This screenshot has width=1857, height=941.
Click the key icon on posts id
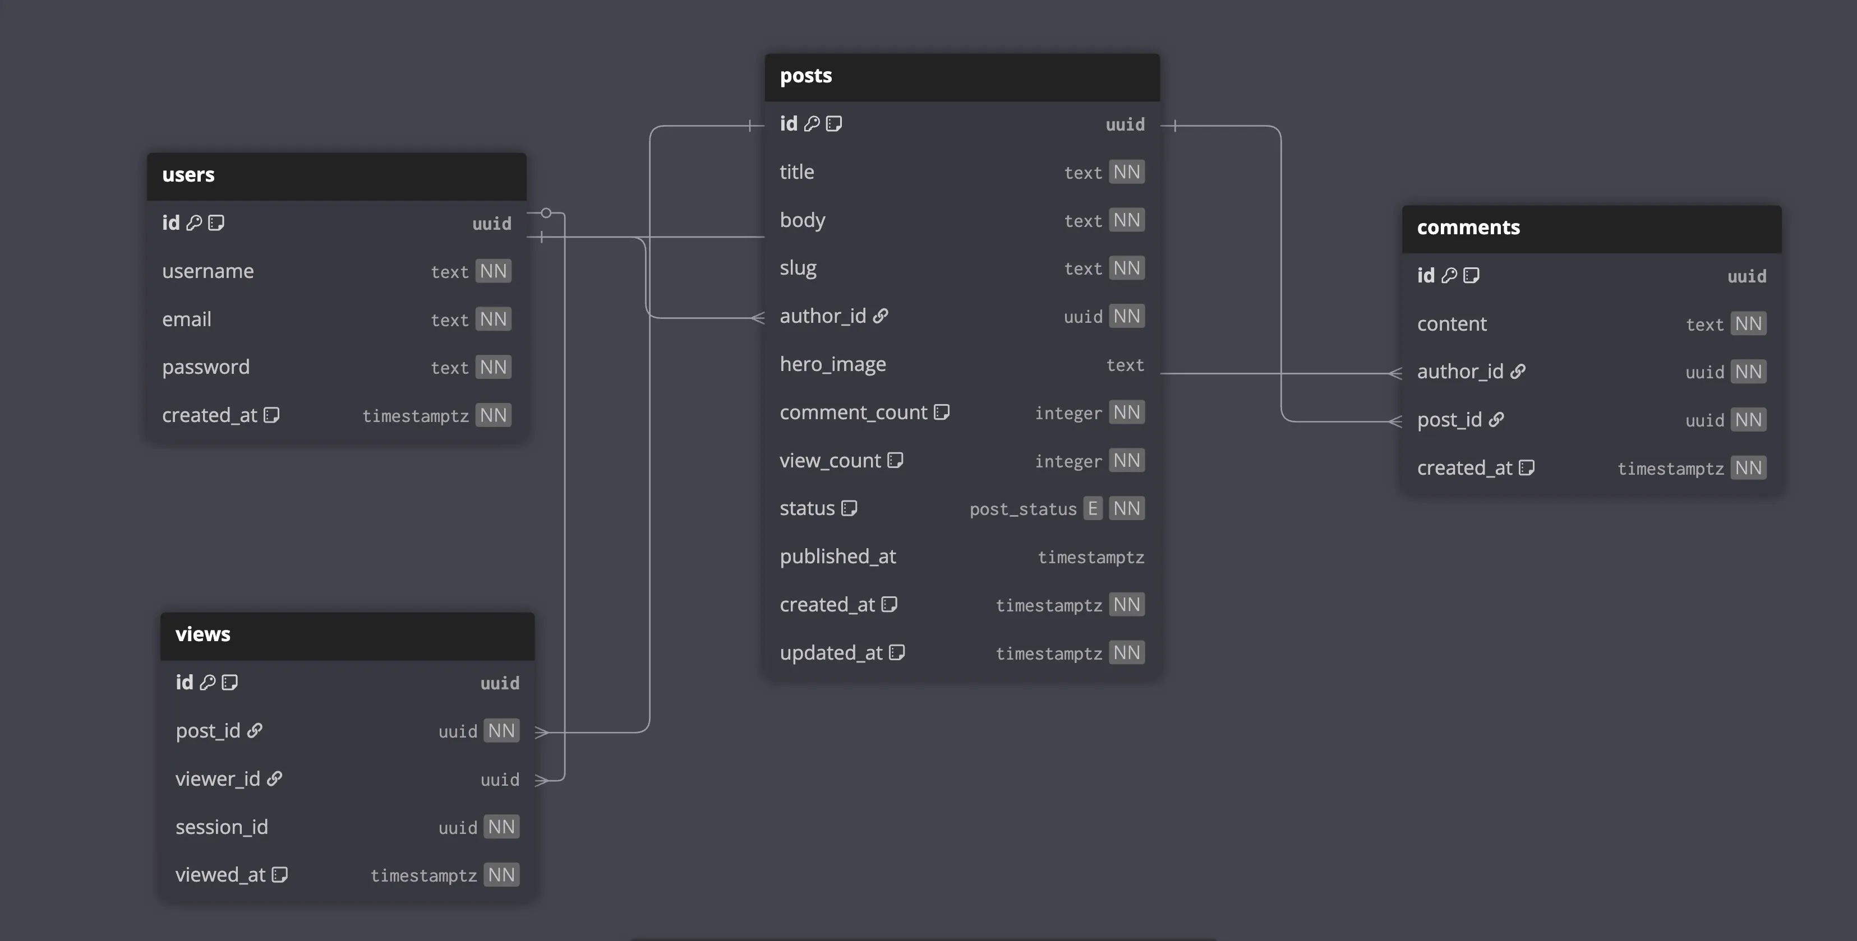pyautogui.click(x=812, y=124)
